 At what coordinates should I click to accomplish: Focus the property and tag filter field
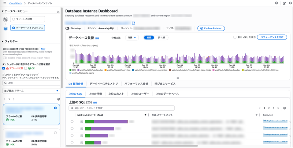tap(31, 83)
